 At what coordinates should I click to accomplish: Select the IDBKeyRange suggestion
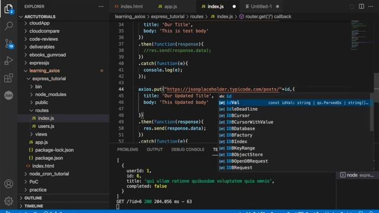tap(294, 149)
